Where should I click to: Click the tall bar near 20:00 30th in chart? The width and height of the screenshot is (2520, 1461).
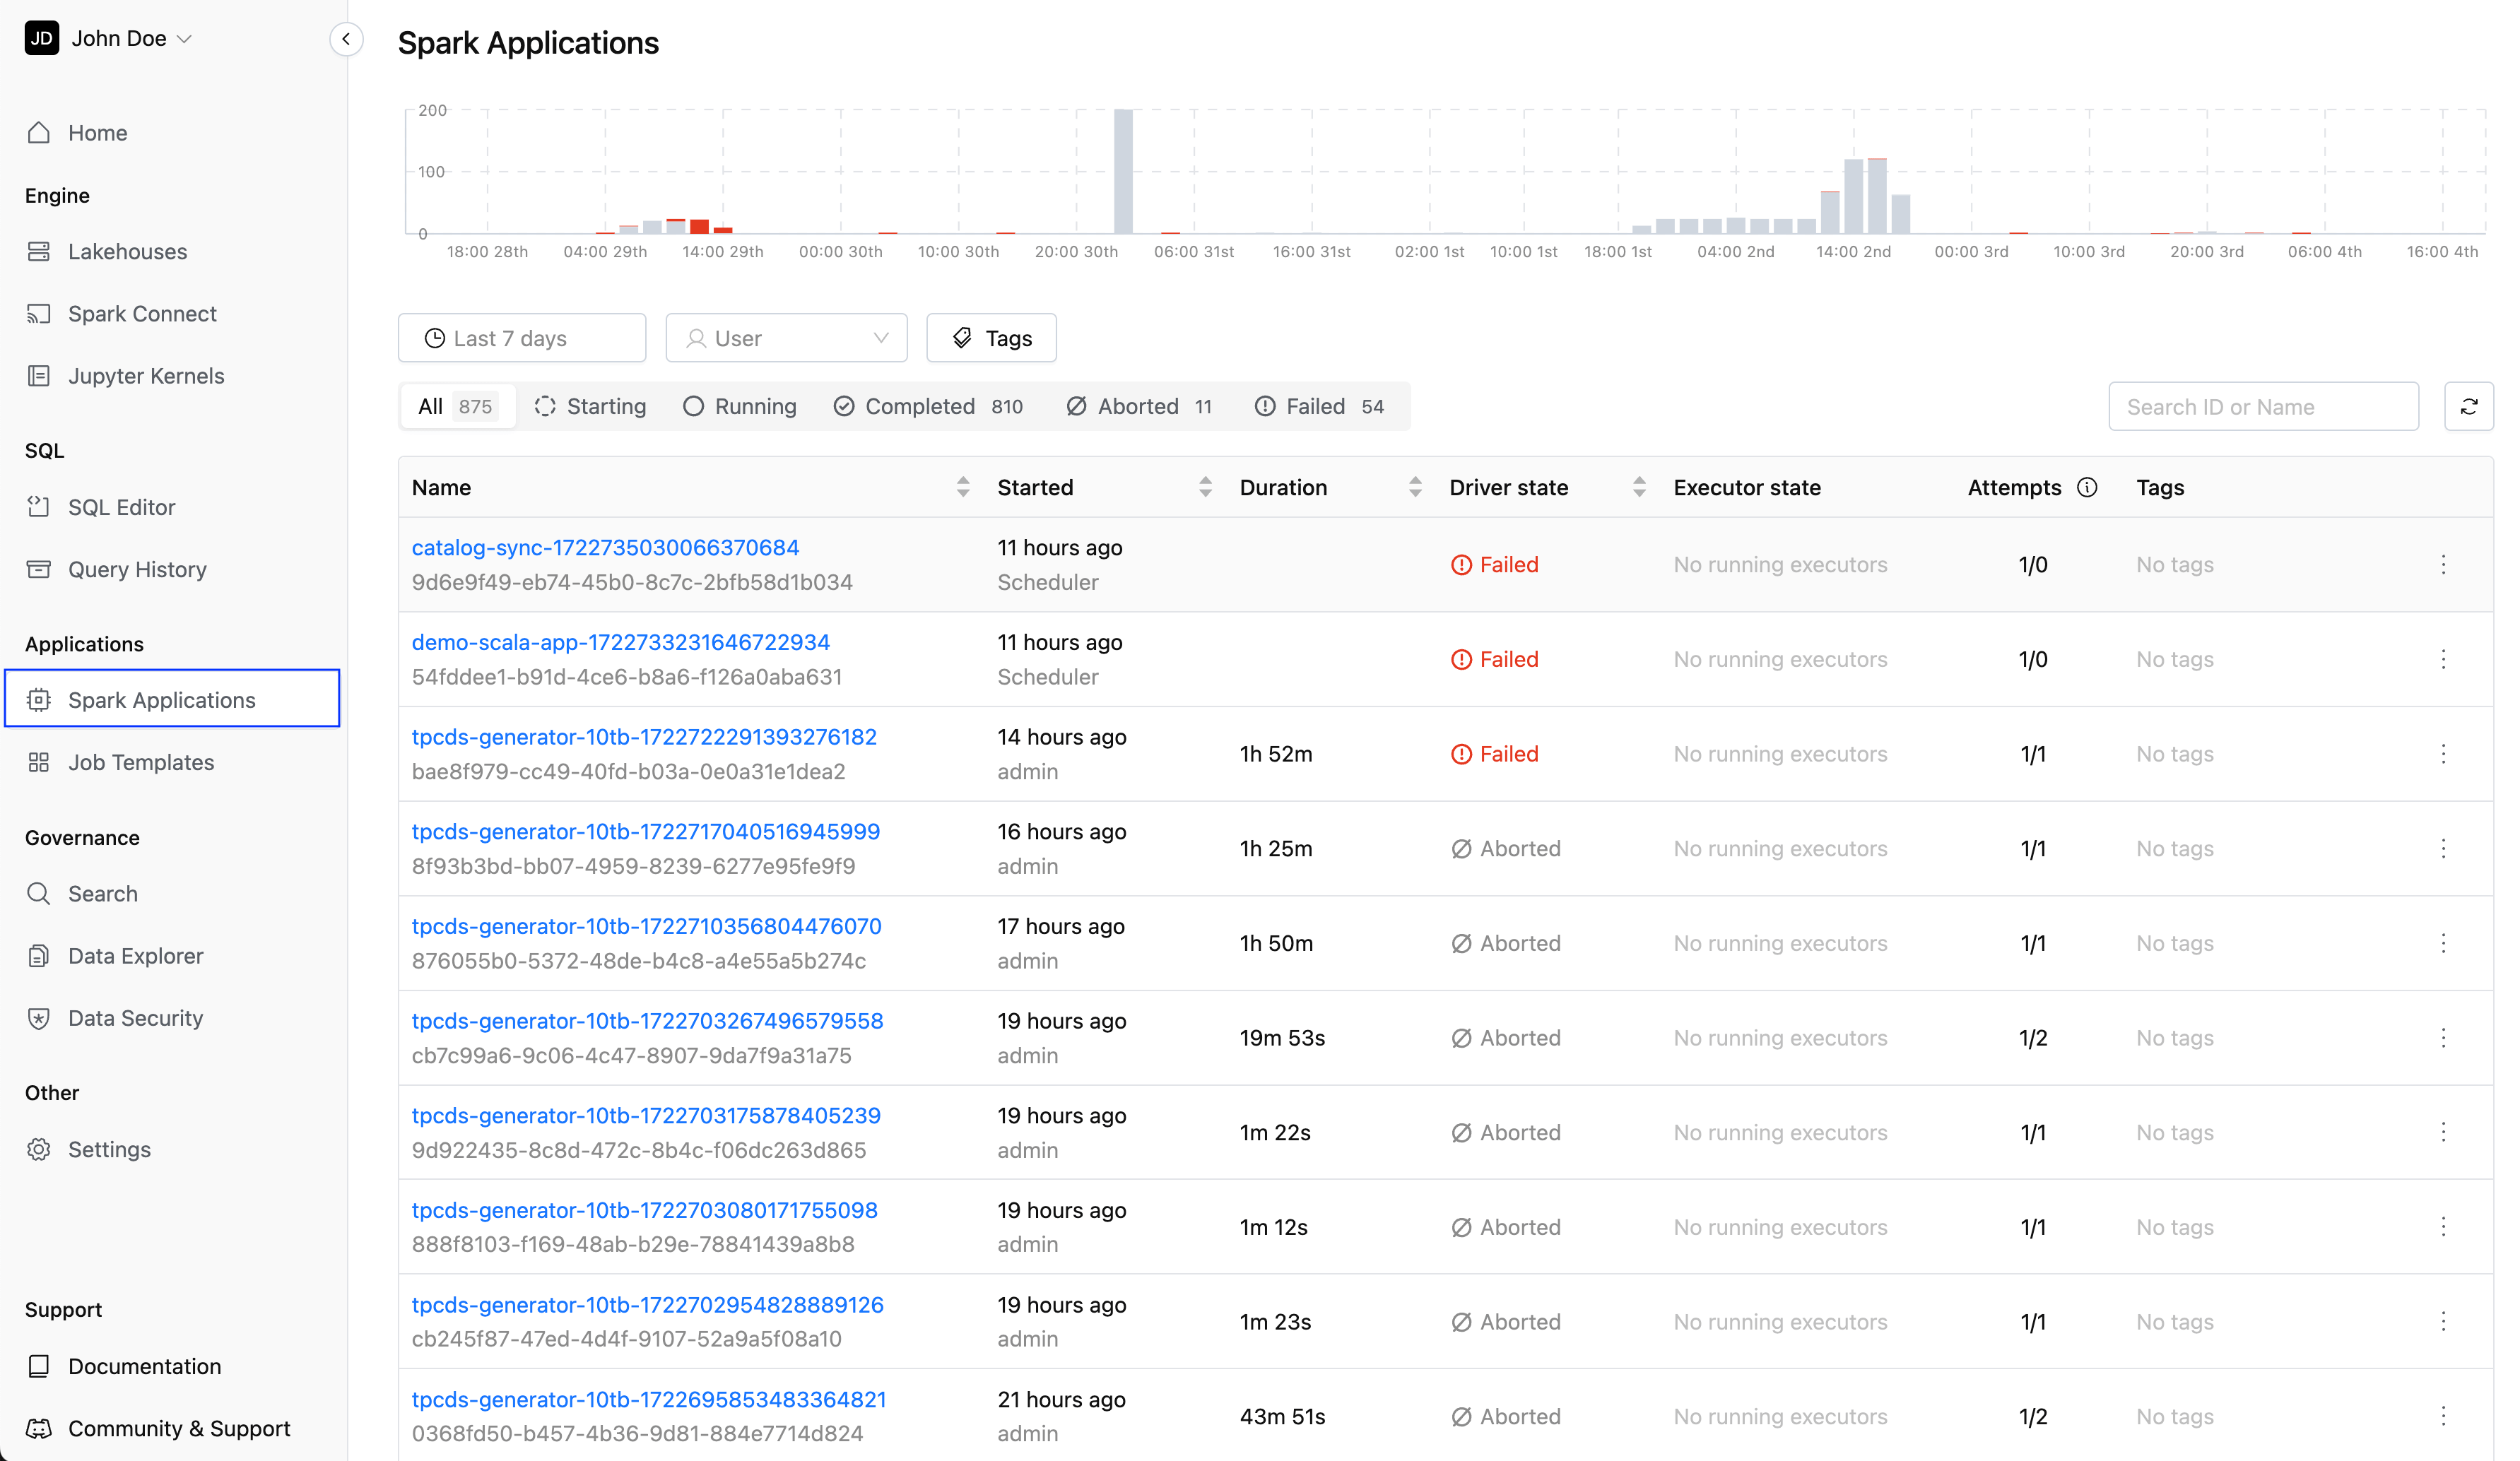pyautogui.click(x=1123, y=172)
